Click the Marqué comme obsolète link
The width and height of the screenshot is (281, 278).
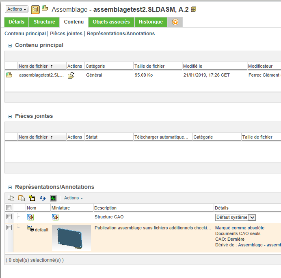coord(240,228)
